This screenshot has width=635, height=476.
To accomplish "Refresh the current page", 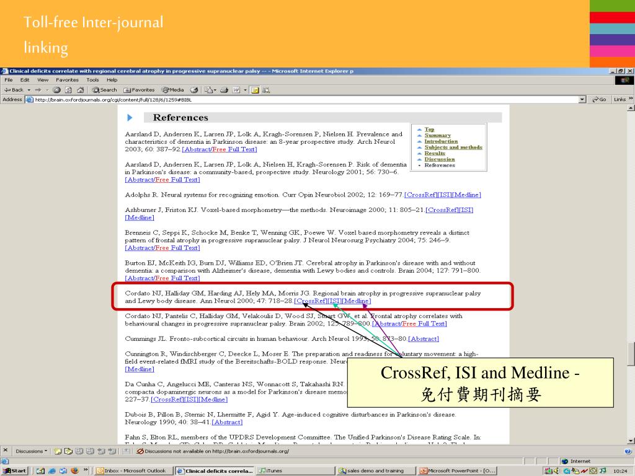I will point(68,90).
